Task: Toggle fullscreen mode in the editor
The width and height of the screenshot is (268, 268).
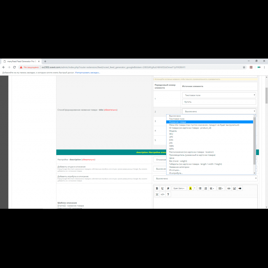Action: click(157, 194)
